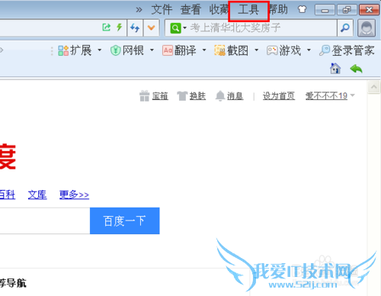Click the skin shirt icon in title bar

tap(302, 10)
